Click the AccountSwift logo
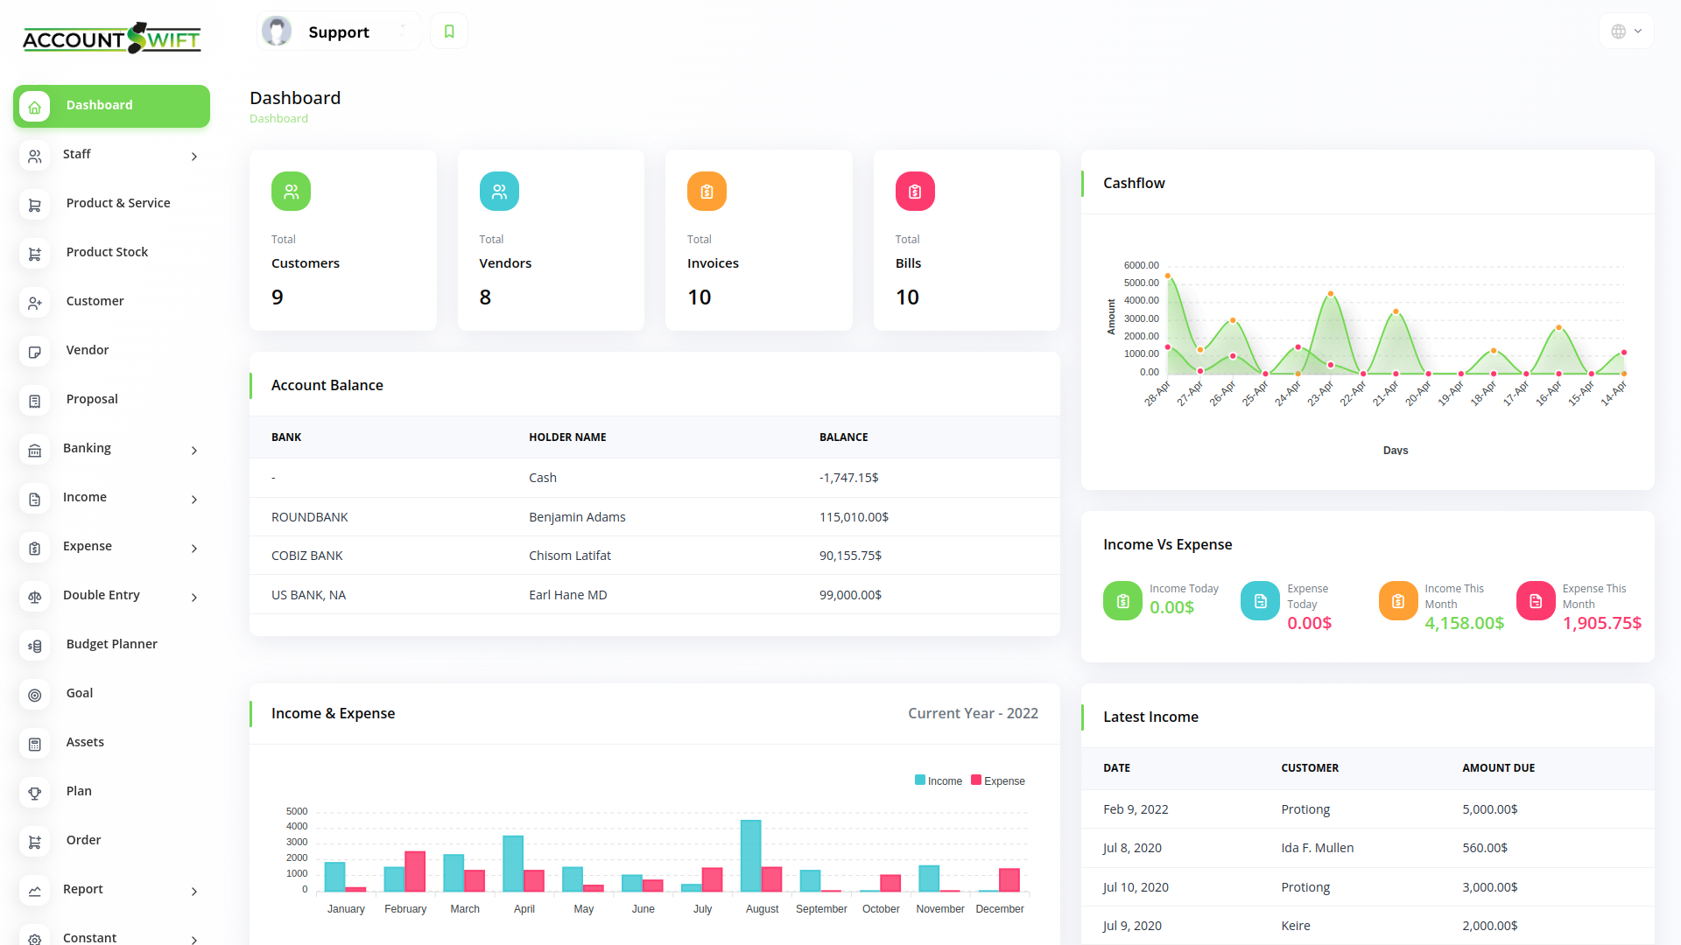Screen dimensions: 1681x945 pyautogui.click(x=112, y=38)
